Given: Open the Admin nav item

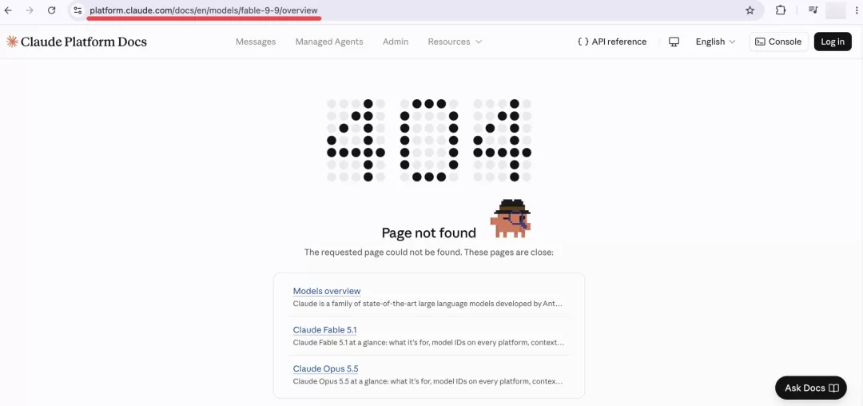Looking at the screenshot, I should pyautogui.click(x=396, y=42).
